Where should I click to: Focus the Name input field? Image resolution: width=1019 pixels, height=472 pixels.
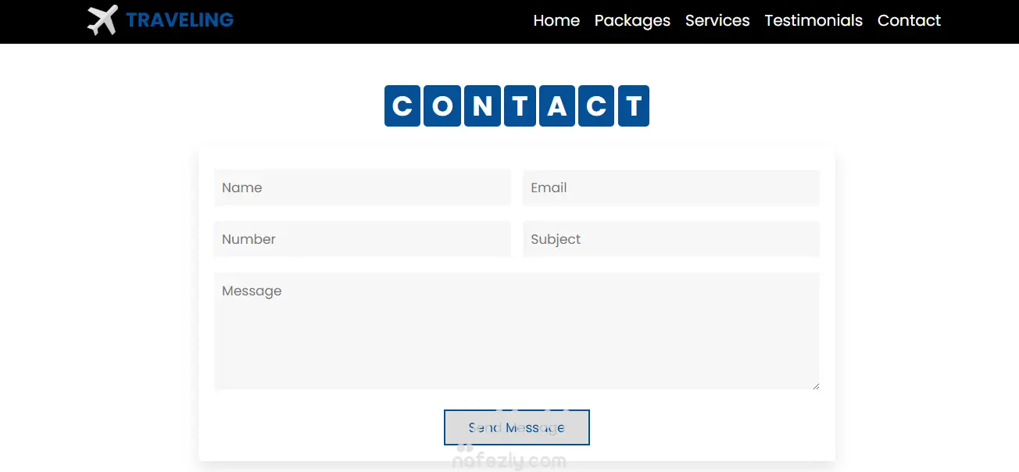(363, 188)
